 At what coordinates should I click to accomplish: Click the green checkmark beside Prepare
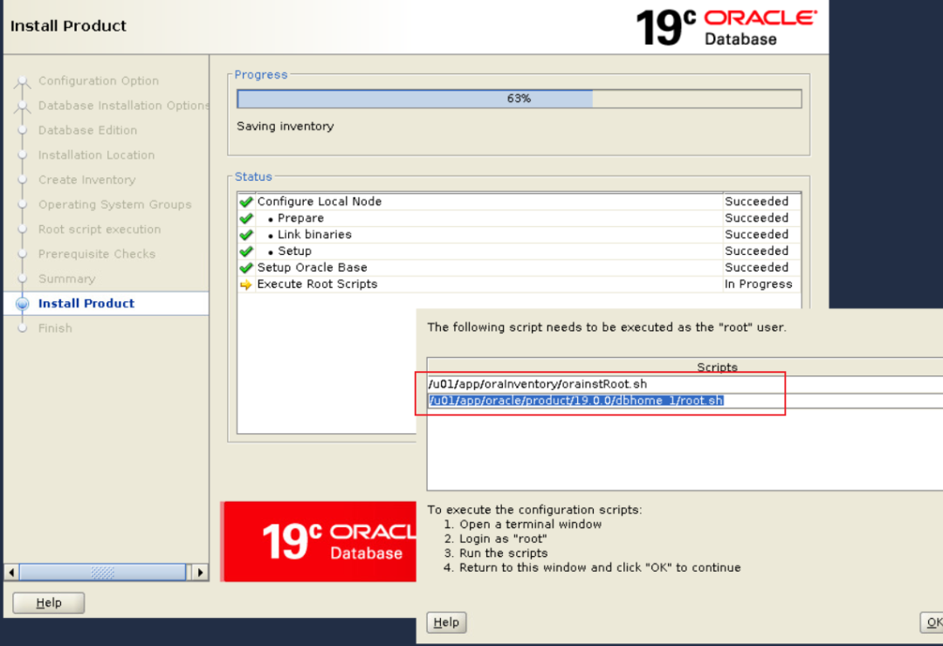[x=245, y=218]
